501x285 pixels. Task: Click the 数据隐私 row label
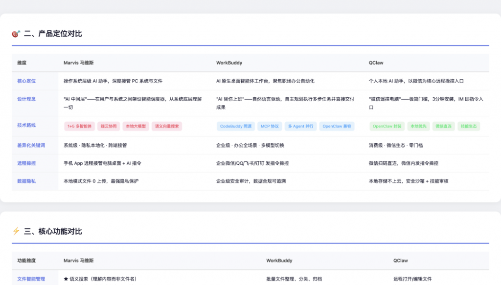click(26, 181)
